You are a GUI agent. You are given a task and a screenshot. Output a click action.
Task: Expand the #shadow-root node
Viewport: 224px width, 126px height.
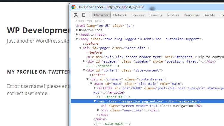pyautogui.click(x=77, y=30)
